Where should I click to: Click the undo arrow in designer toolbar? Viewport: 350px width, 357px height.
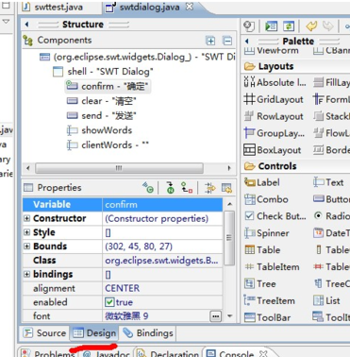[311, 26]
